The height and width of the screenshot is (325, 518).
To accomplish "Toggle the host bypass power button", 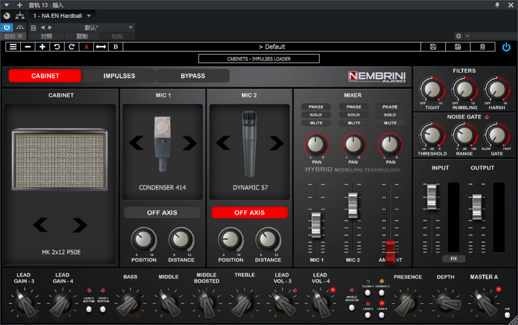I will point(7,27).
